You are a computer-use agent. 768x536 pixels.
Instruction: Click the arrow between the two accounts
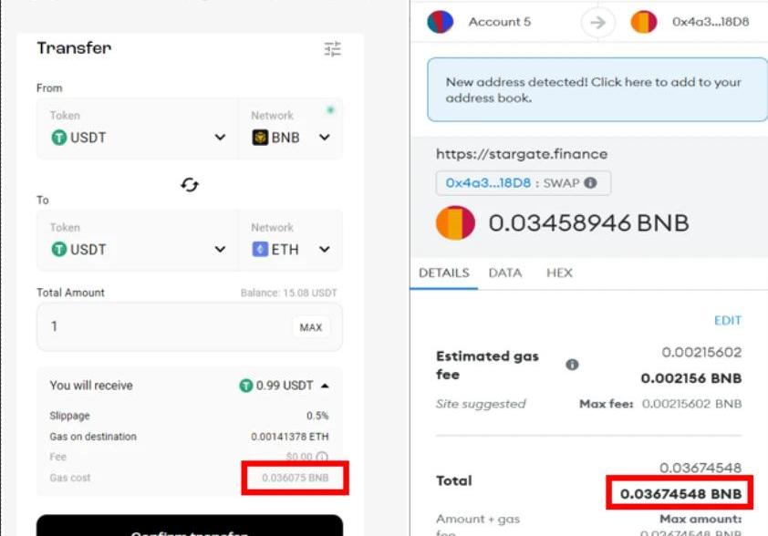click(x=597, y=22)
